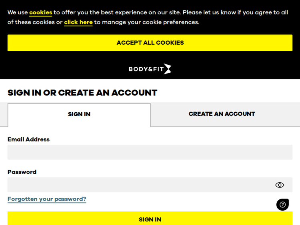Click the "Forgotten your password?" link
This screenshot has height=225, width=300.
coord(47,199)
